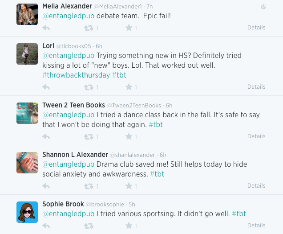Favorite Melia Alexander's debate team tweet
Screen dimensions: 283x234
tap(129, 28)
